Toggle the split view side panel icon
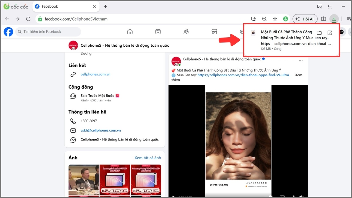352x198 pixels. point(324,19)
